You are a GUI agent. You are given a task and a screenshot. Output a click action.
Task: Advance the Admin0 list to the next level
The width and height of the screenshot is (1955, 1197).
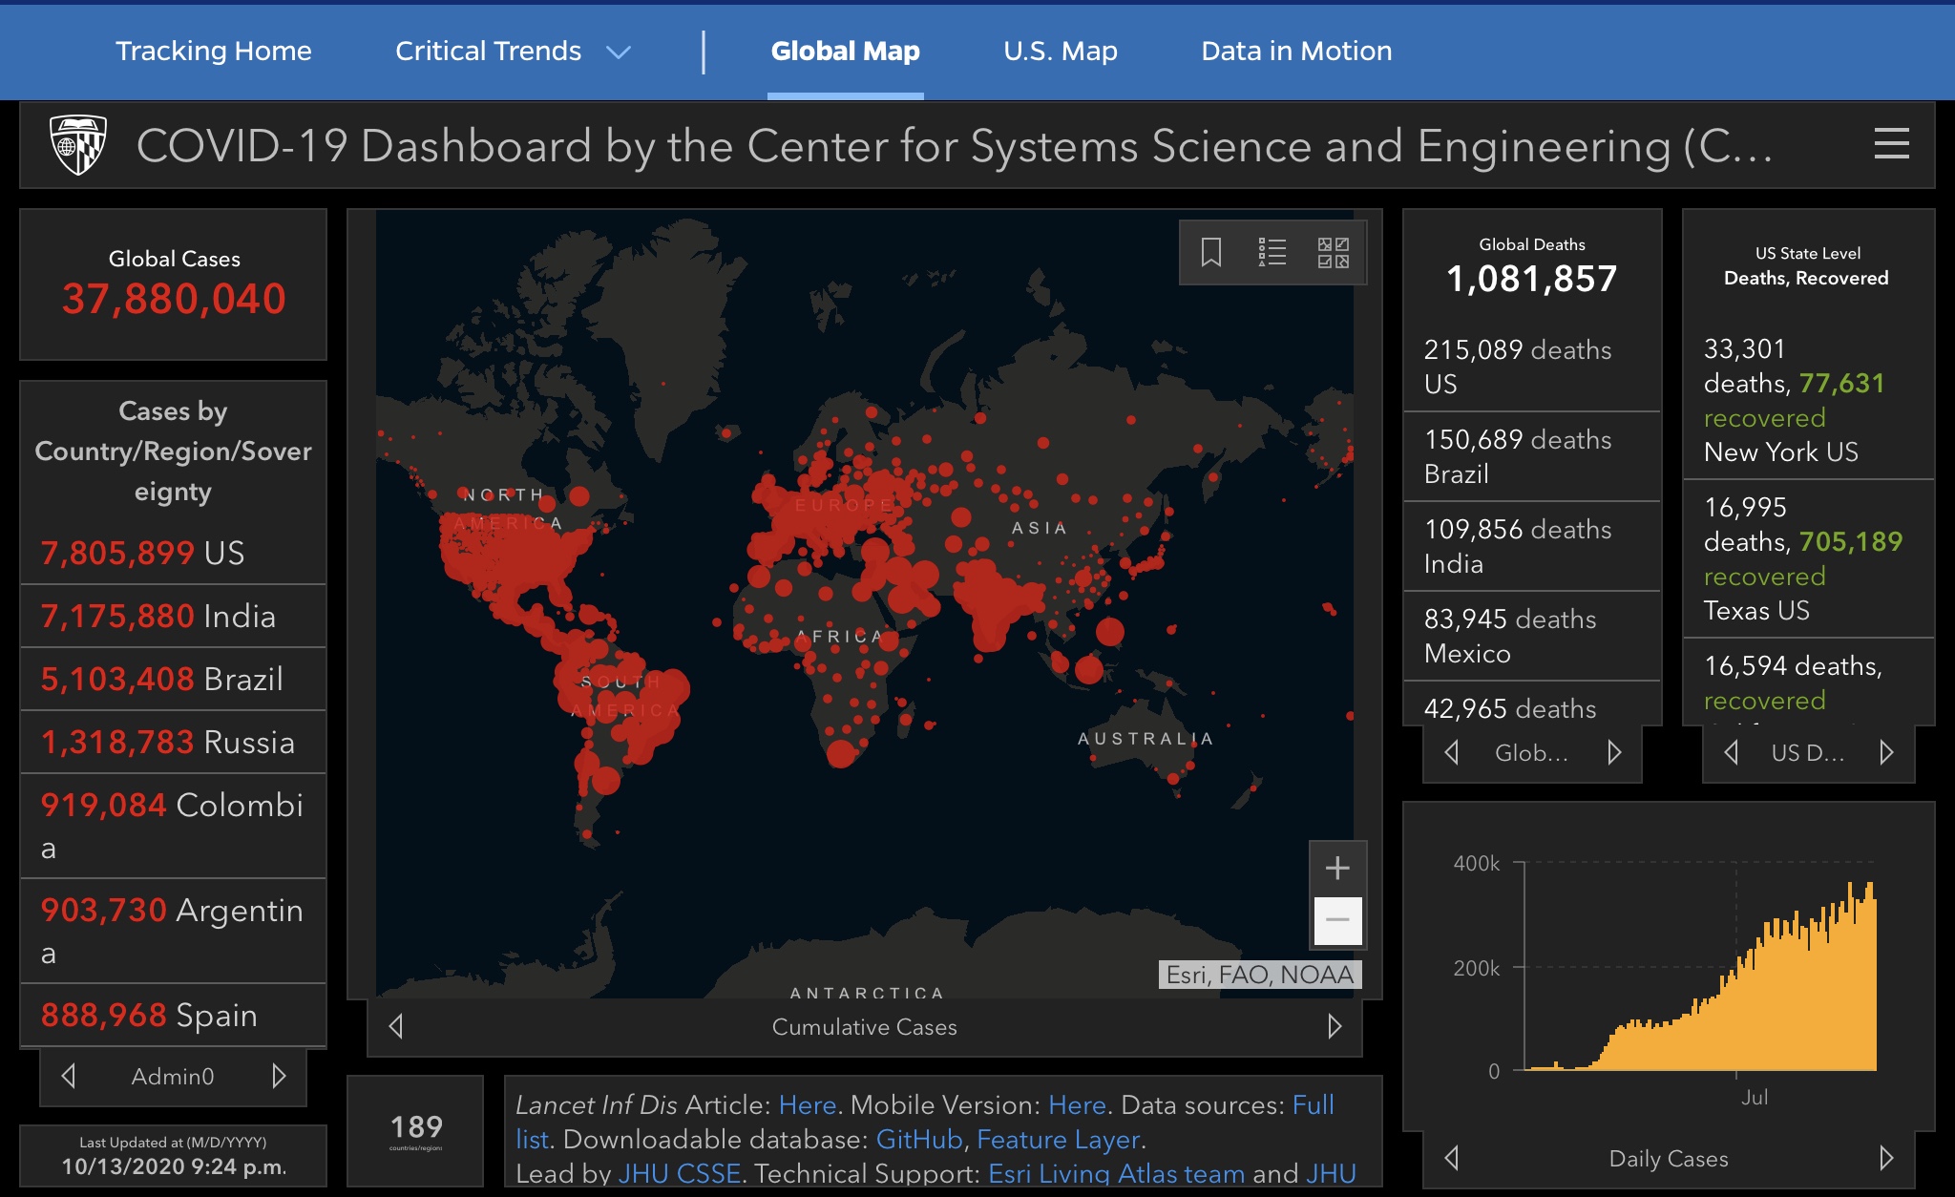click(x=279, y=1077)
